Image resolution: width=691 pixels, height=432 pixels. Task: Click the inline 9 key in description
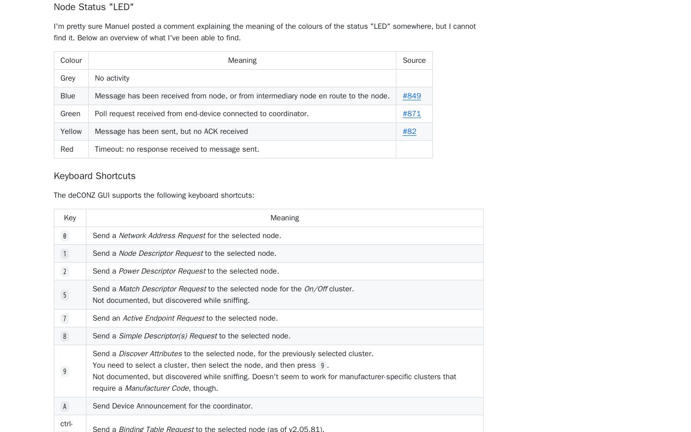pos(322,366)
